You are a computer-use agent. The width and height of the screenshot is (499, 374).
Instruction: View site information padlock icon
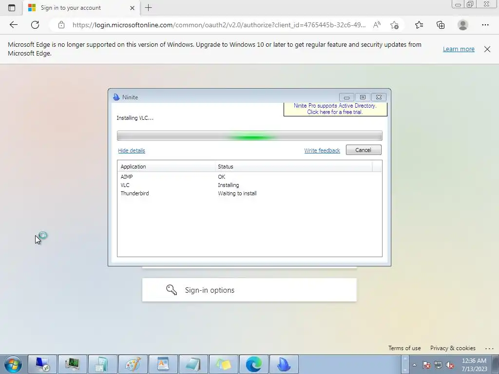[61, 25]
